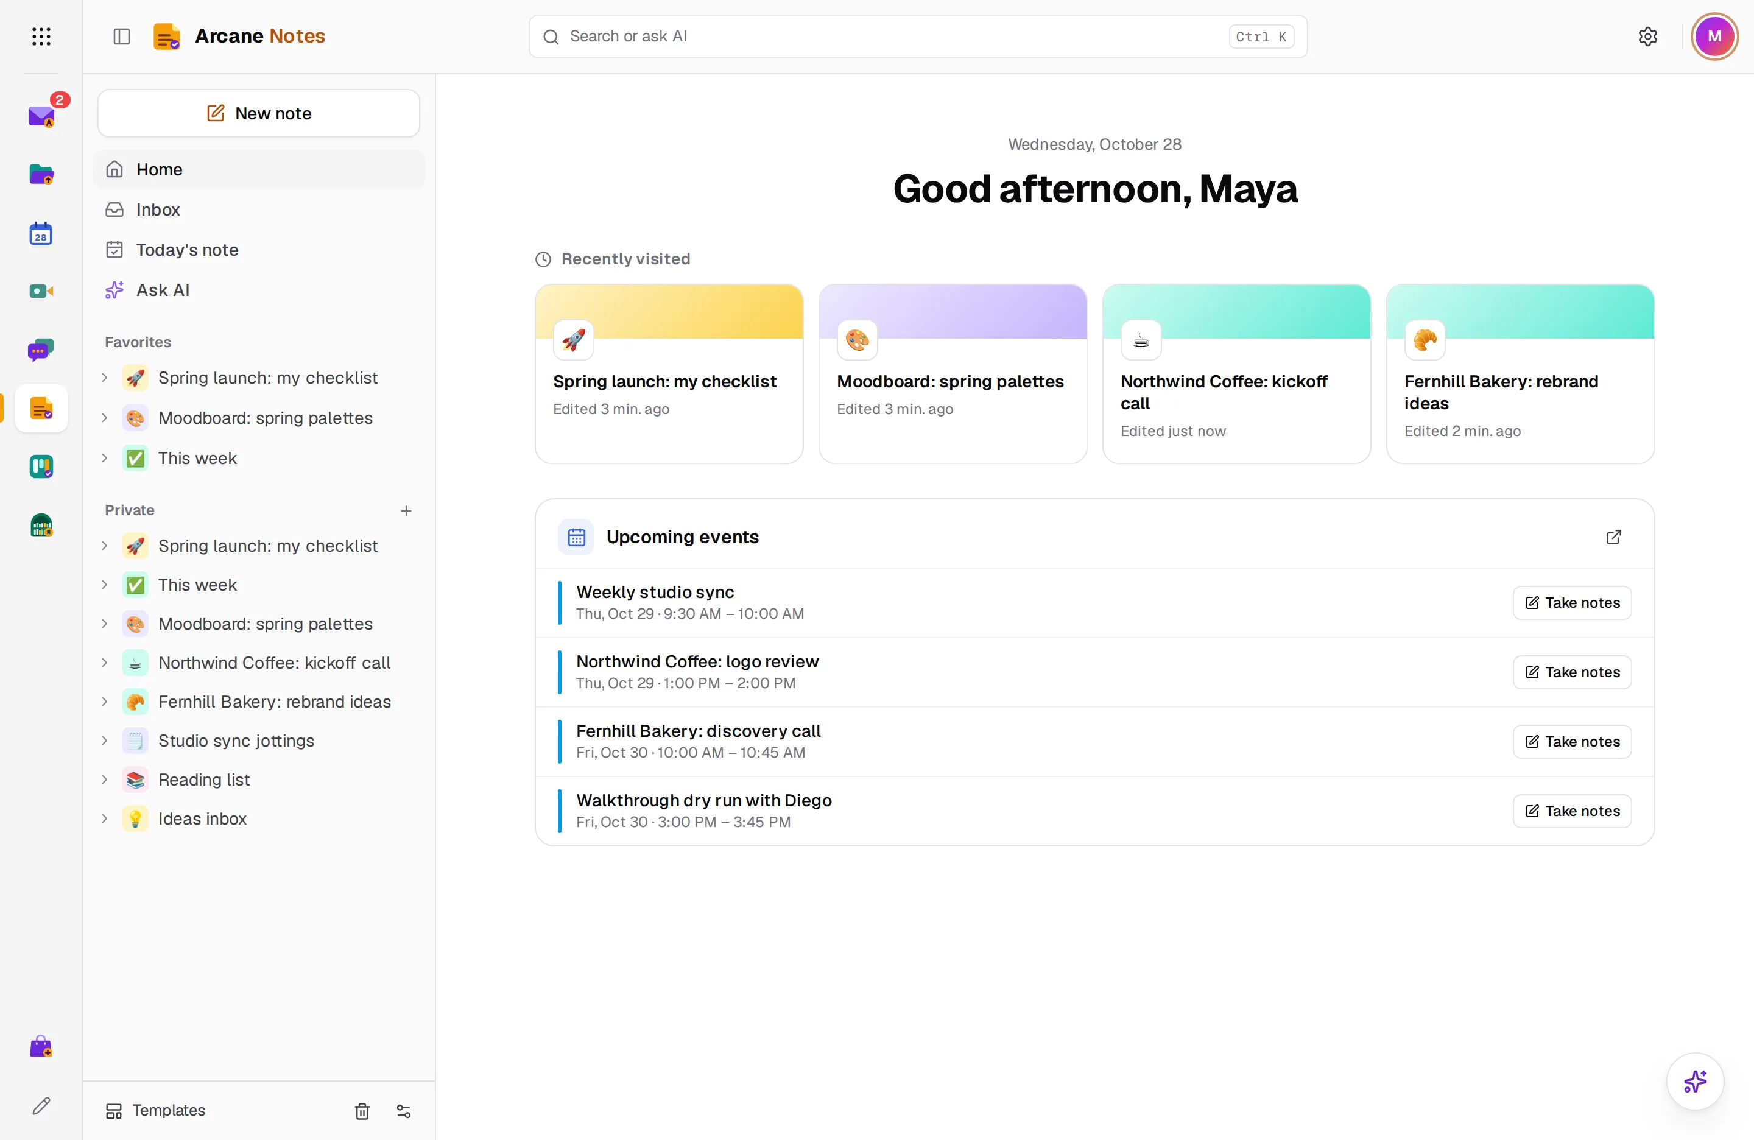This screenshot has height=1140, width=1754.
Task: Open Inbox in sidebar
Action: pos(259,209)
